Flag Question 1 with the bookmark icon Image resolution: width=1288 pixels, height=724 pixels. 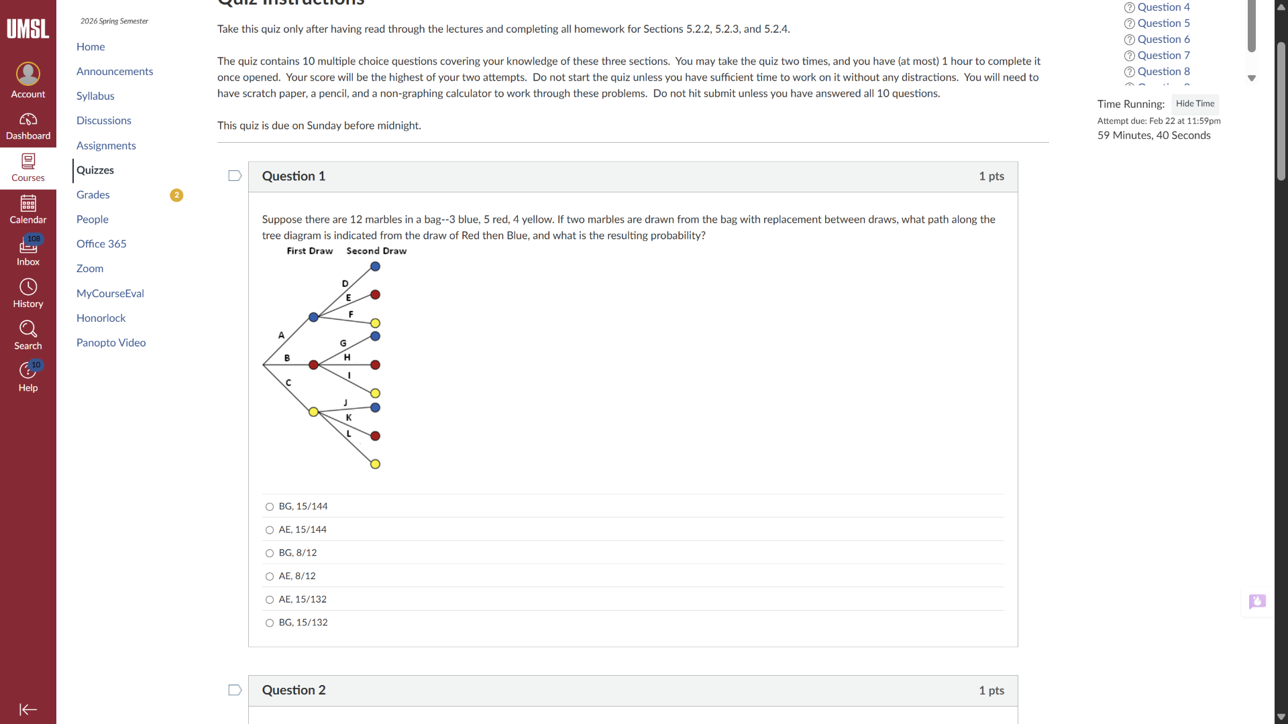click(x=235, y=176)
